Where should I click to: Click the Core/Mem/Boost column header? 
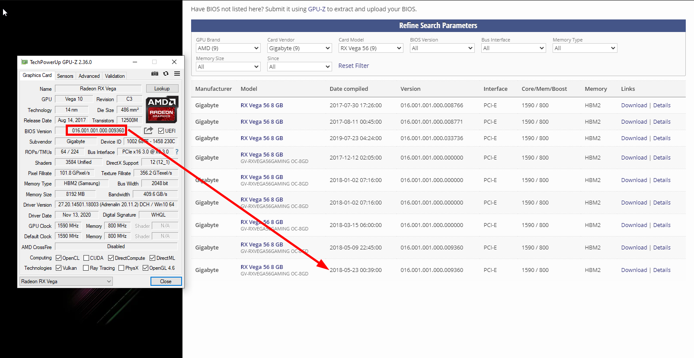click(x=544, y=89)
